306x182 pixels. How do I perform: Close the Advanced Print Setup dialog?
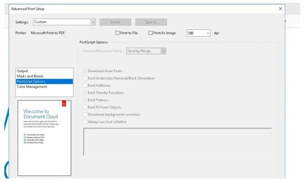pyautogui.click(x=281, y=9)
